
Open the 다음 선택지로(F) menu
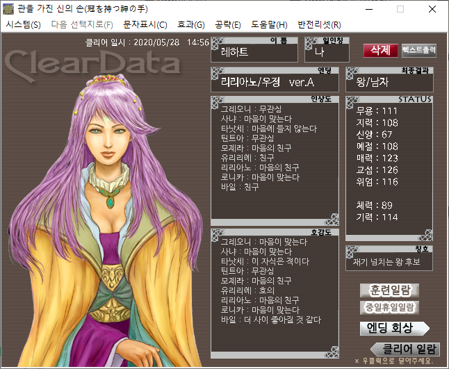click(x=82, y=24)
